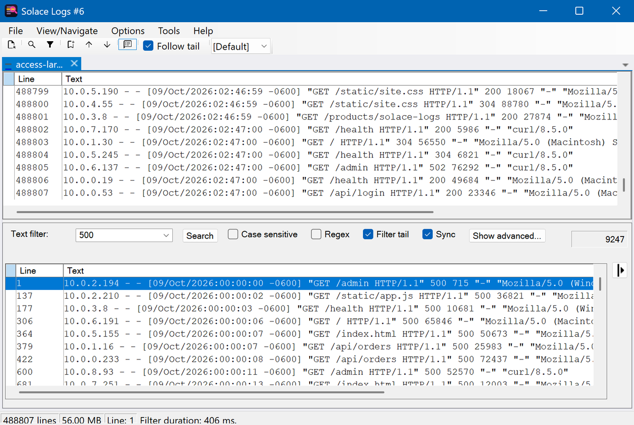The height and width of the screenshot is (425, 634).
Task: Select filtered row for line 600
Action: [x=300, y=372]
